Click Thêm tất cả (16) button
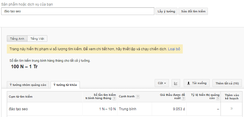This screenshot has width=244, height=117. pos(227,83)
